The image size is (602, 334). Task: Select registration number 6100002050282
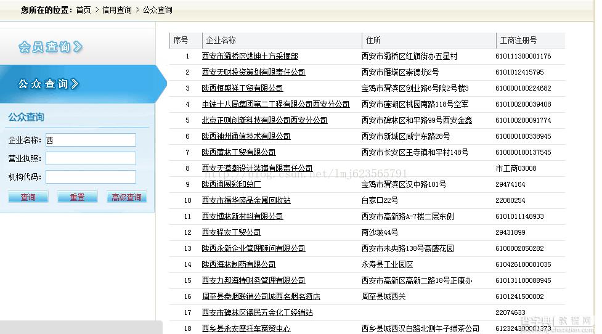point(519,248)
